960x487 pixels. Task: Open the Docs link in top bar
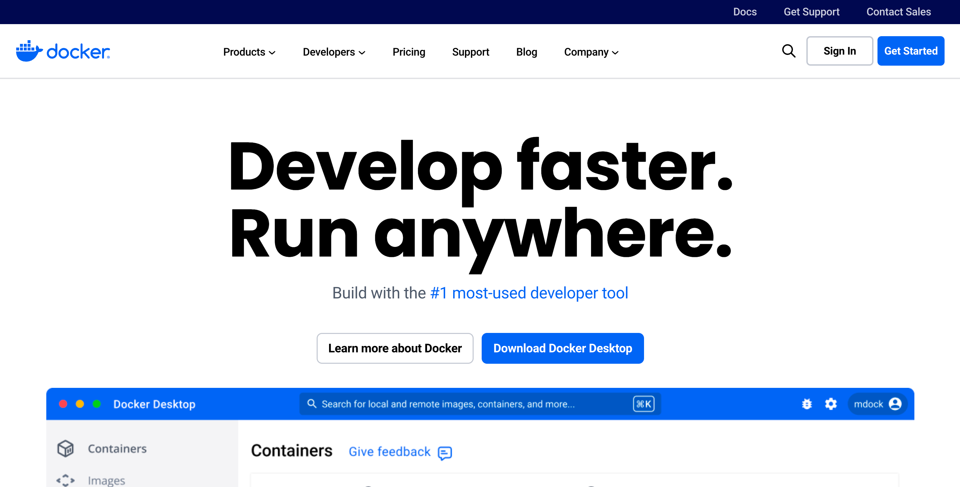tap(745, 12)
